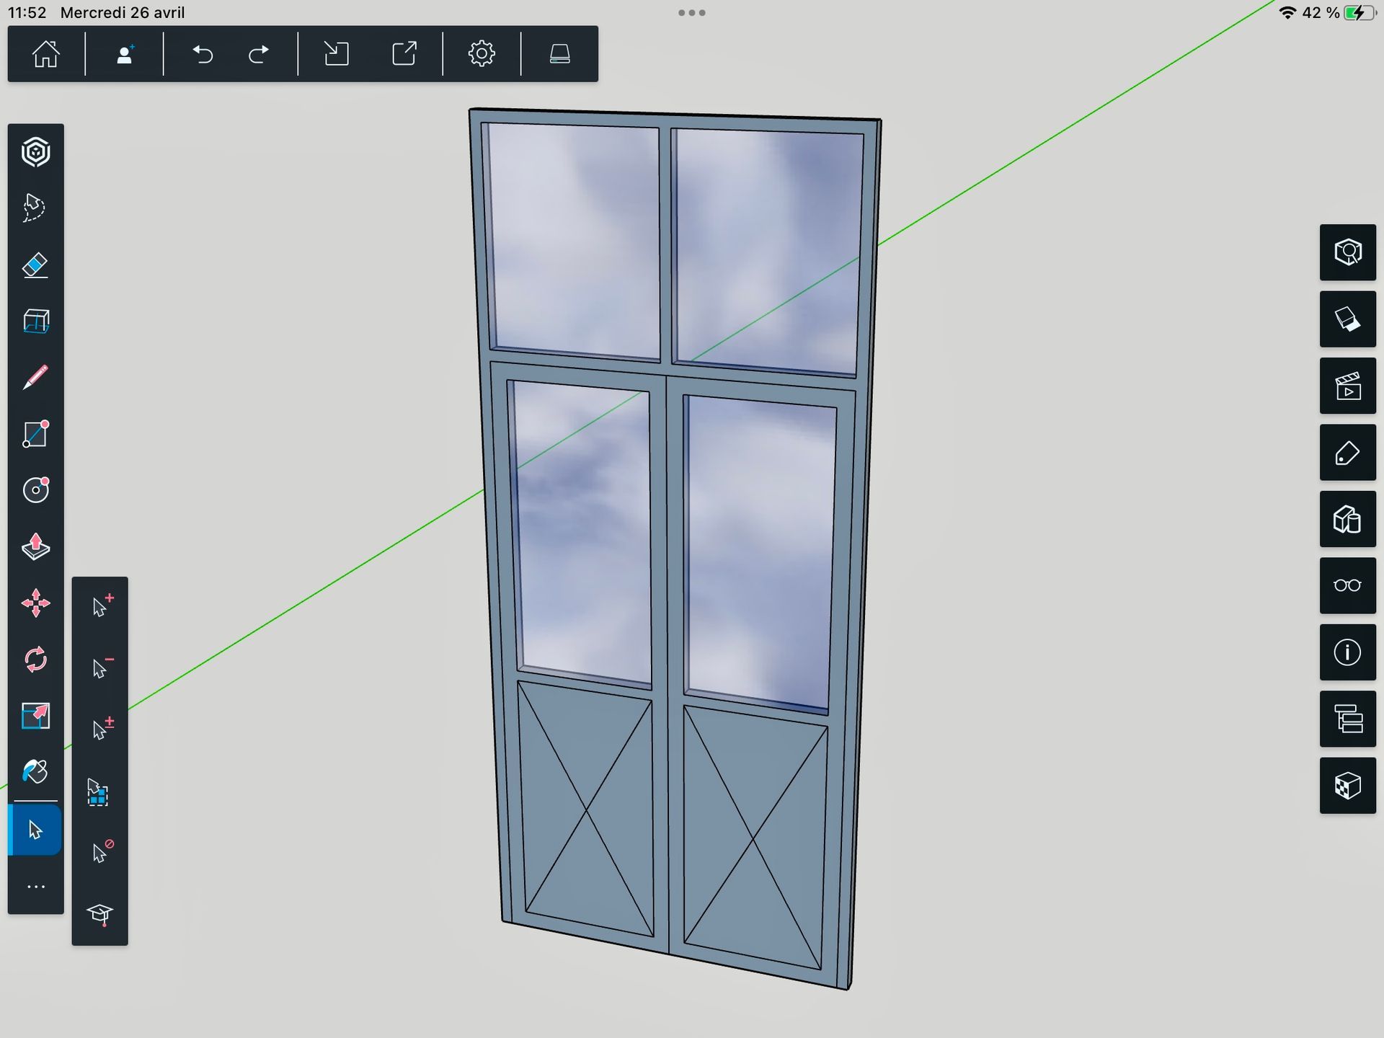The width and height of the screenshot is (1384, 1038).
Task: Undo the last action
Action: 203,54
